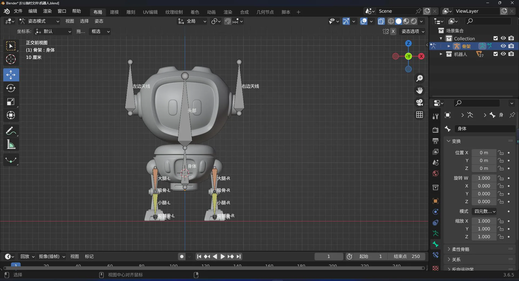The height and width of the screenshot is (281, 519).
Task: Activate the Transform tool
Action: [11, 115]
